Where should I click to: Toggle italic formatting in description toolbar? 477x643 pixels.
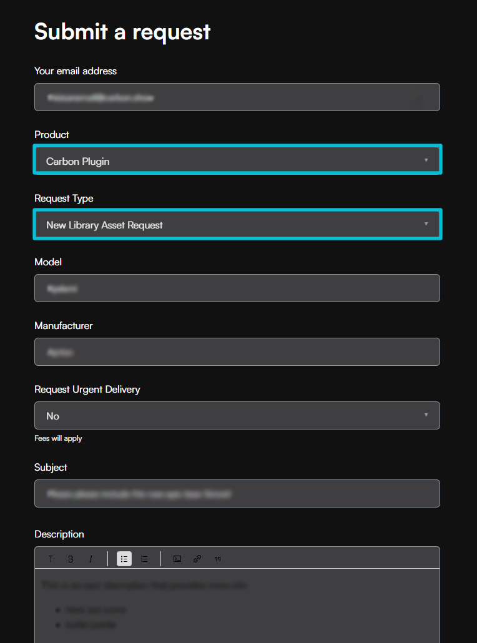pos(91,559)
